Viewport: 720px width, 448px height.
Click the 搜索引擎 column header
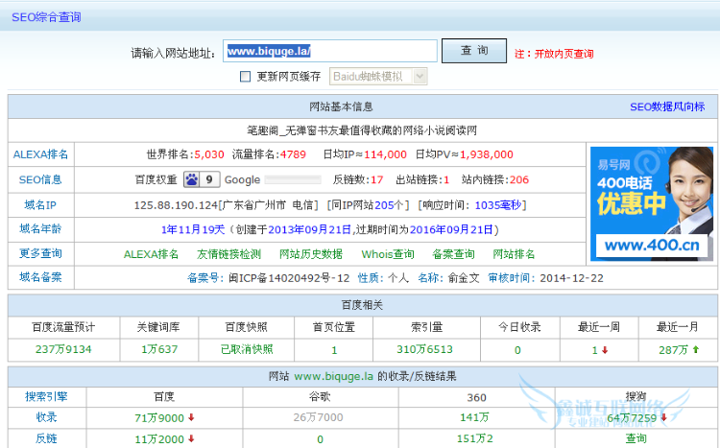[46, 396]
